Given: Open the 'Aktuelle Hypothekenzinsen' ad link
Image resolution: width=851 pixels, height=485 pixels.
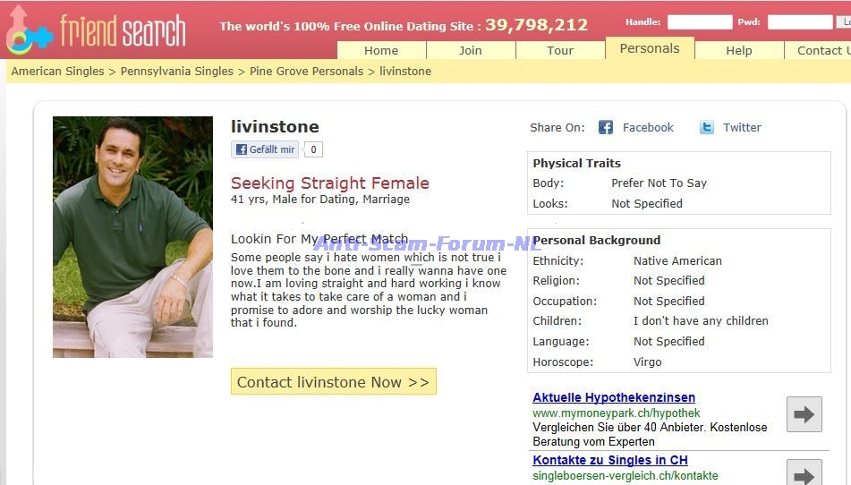Looking at the screenshot, I should 613,397.
